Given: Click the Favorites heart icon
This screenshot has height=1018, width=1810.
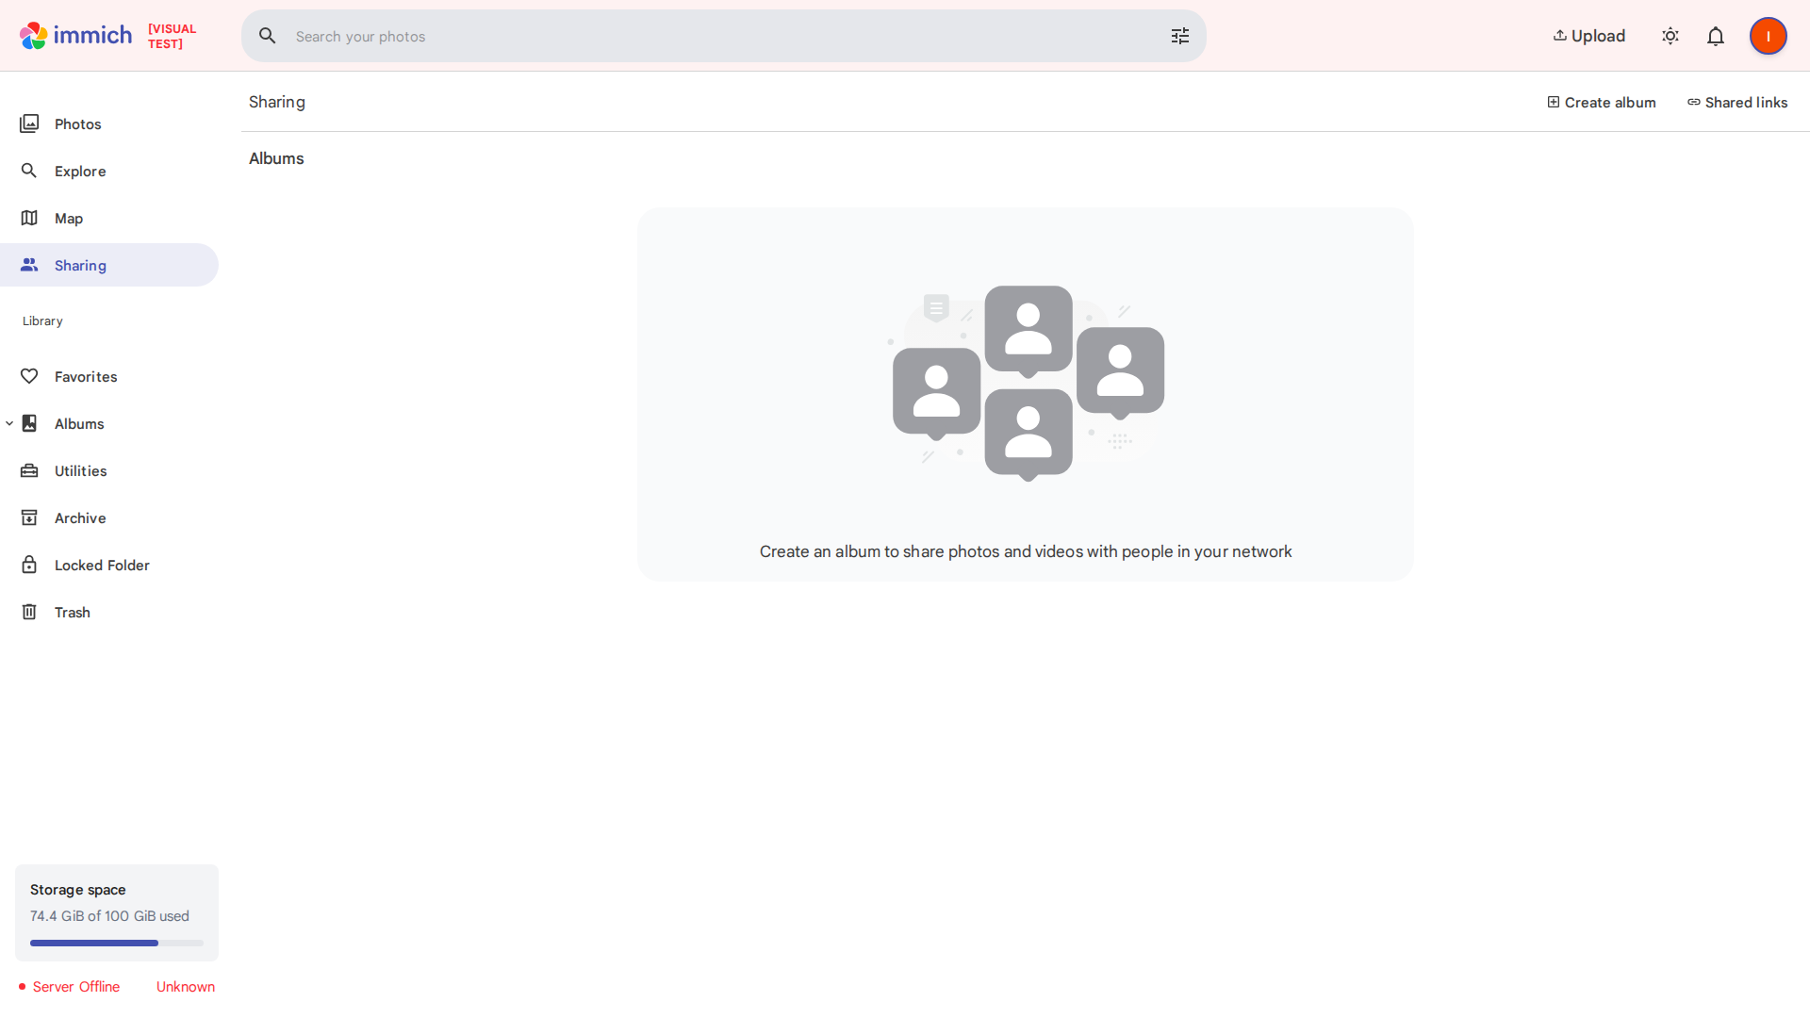Looking at the screenshot, I should point(29,376).
